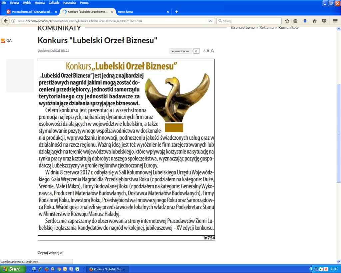Go to the Firefox home page icon
The image size is (341, 273).
point(314,21)
